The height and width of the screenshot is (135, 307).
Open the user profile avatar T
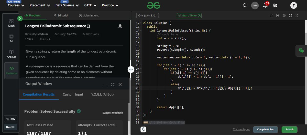[293, 5]
